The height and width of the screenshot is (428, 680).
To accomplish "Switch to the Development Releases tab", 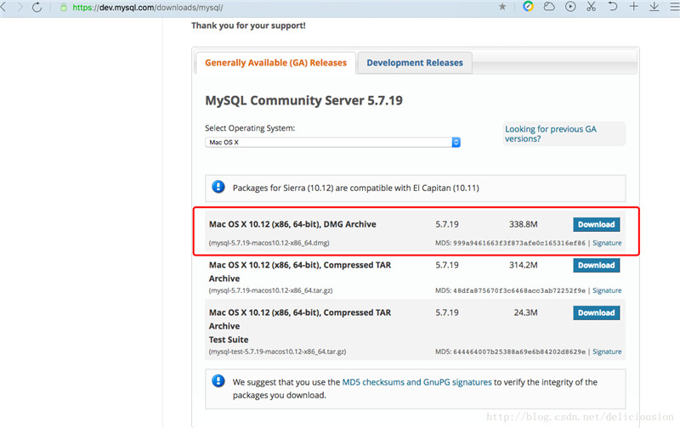I will tap(415, 63).
